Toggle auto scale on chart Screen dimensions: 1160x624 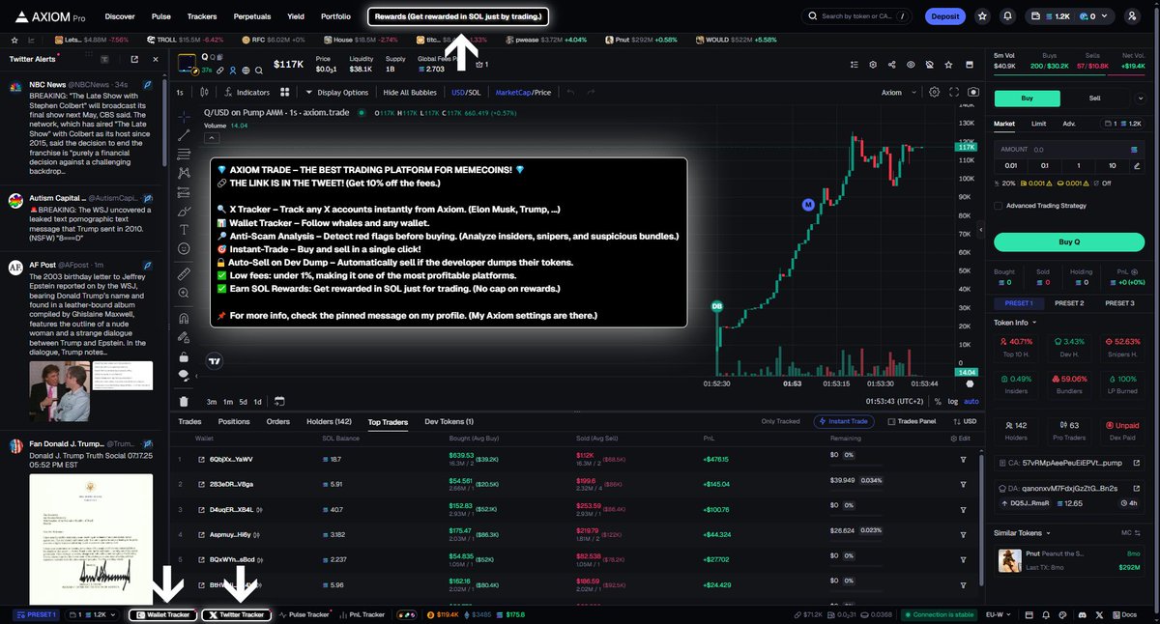tap(971, 401)
